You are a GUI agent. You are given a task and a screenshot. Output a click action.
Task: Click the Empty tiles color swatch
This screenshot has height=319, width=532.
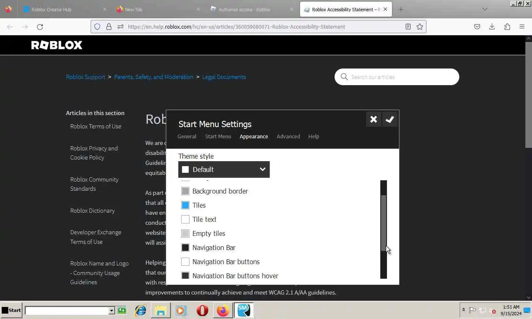(x=185, y=233)
